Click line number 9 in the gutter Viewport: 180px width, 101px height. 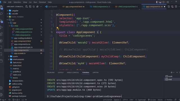tap(51, 32)
